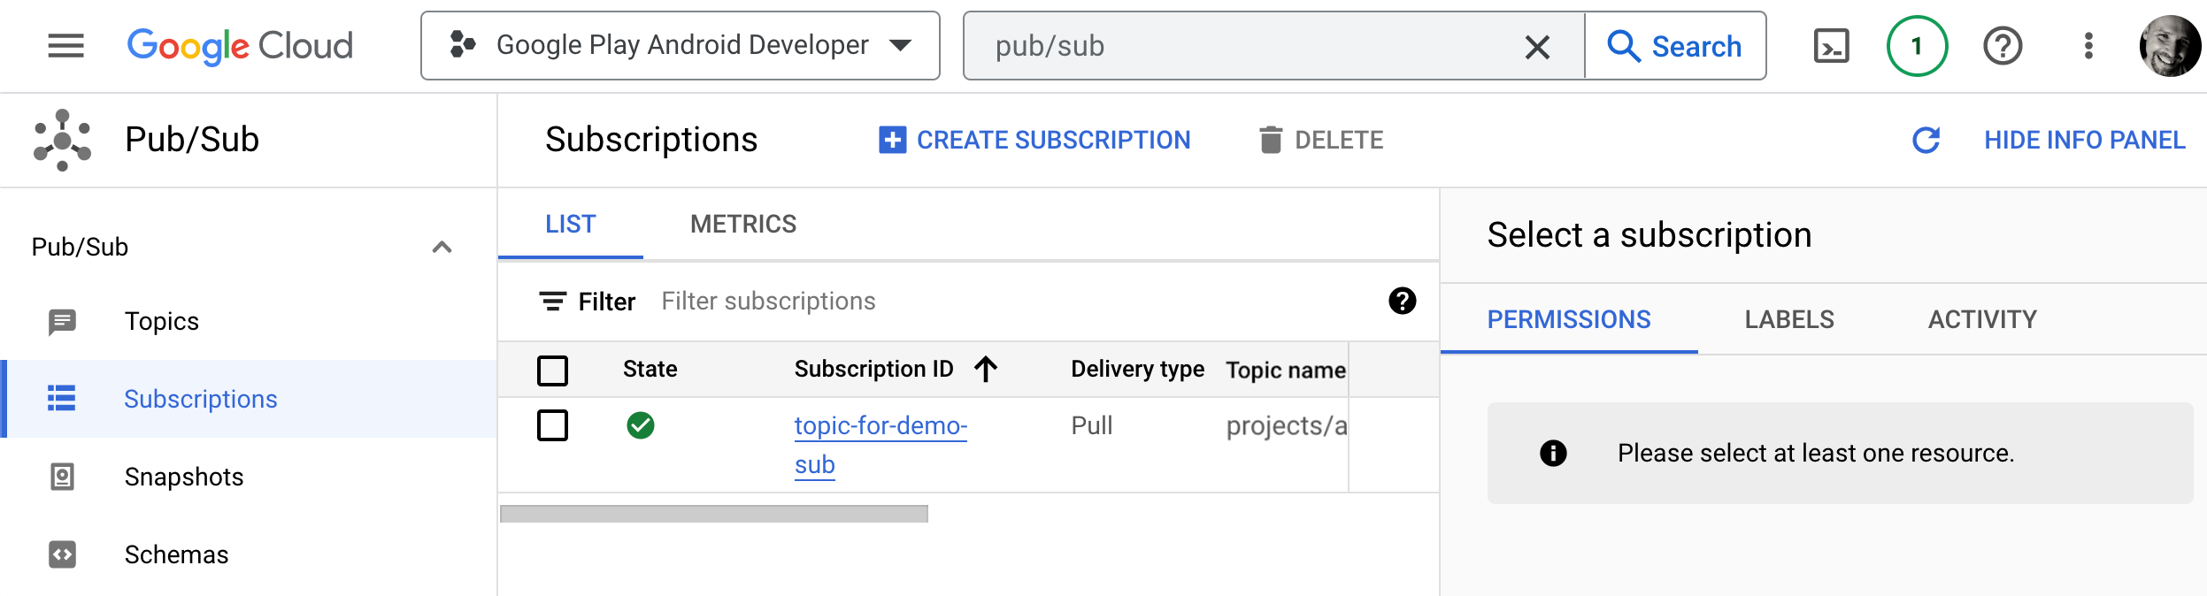Clear the pub/sub search text

(x=1537, y=47)
